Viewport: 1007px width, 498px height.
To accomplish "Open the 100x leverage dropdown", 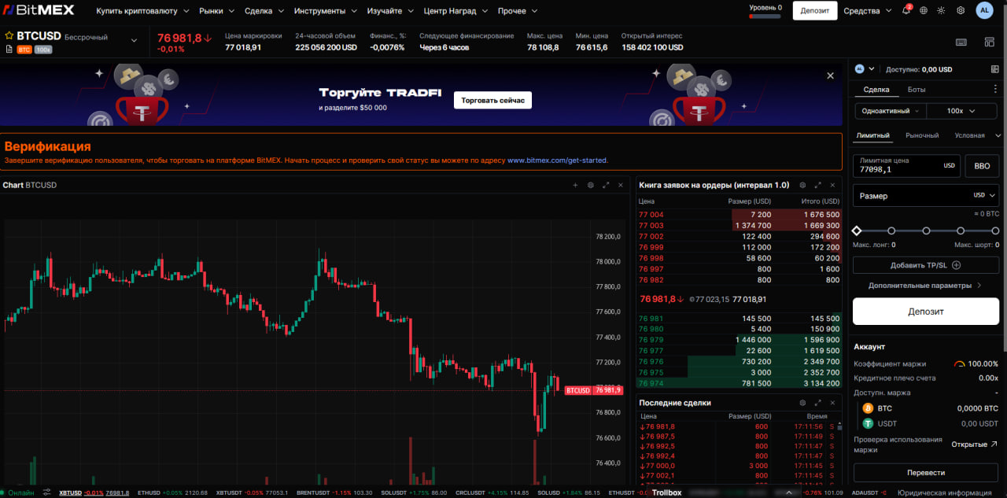I will [960, 111].
